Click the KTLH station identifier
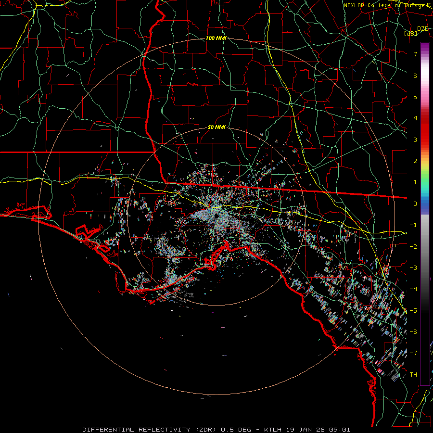 click(273, 430)
